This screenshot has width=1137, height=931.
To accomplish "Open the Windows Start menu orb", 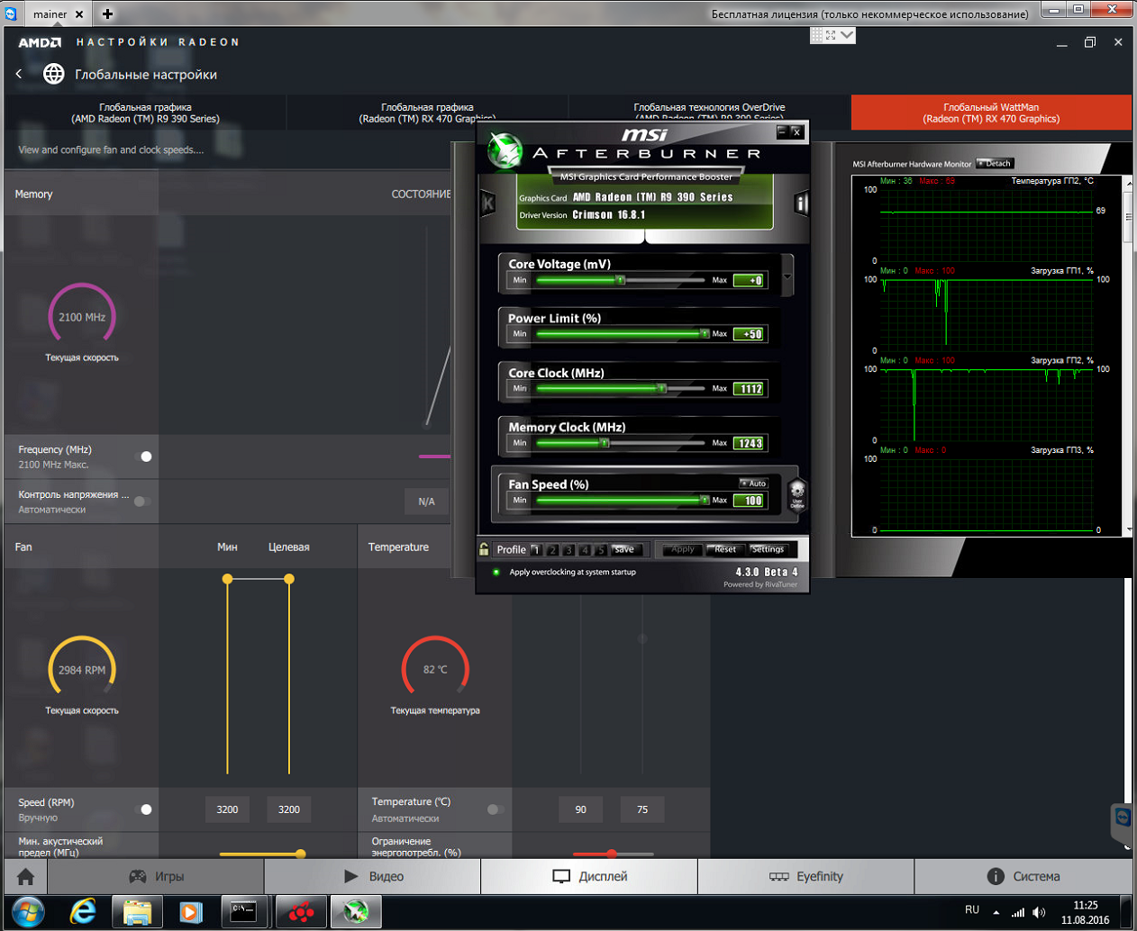I will click(x=28, y=912).
